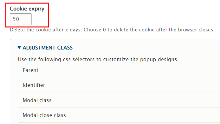This screenshot has height=124, width=220.
Task: Click the separator line below Parent row
Action: click(x=119, y=78)
